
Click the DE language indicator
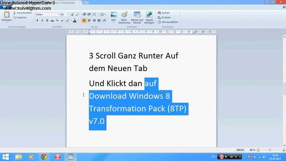pos(213,157)
